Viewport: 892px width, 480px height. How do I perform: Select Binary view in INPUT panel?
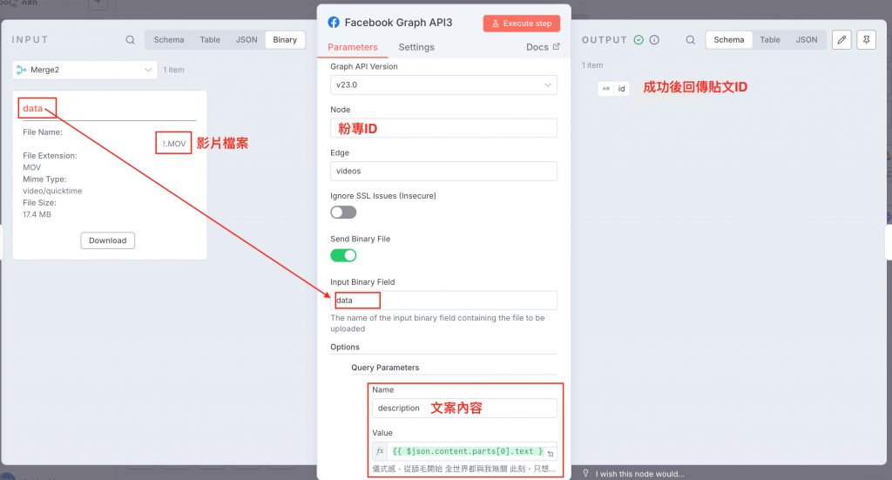(x=285, y=40)
